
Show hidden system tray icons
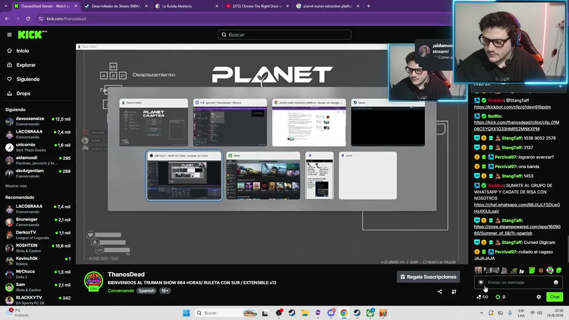point(481,313)
